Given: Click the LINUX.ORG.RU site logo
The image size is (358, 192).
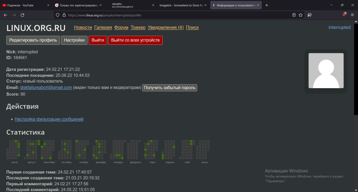Looking at the screenshot, I should click(36, 28).
